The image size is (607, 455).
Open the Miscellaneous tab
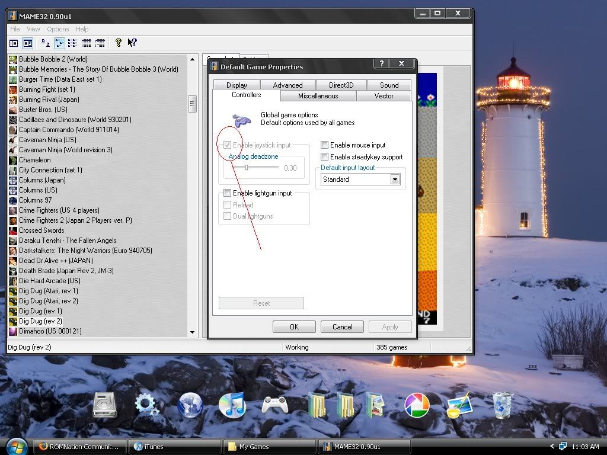coord(318,95)
